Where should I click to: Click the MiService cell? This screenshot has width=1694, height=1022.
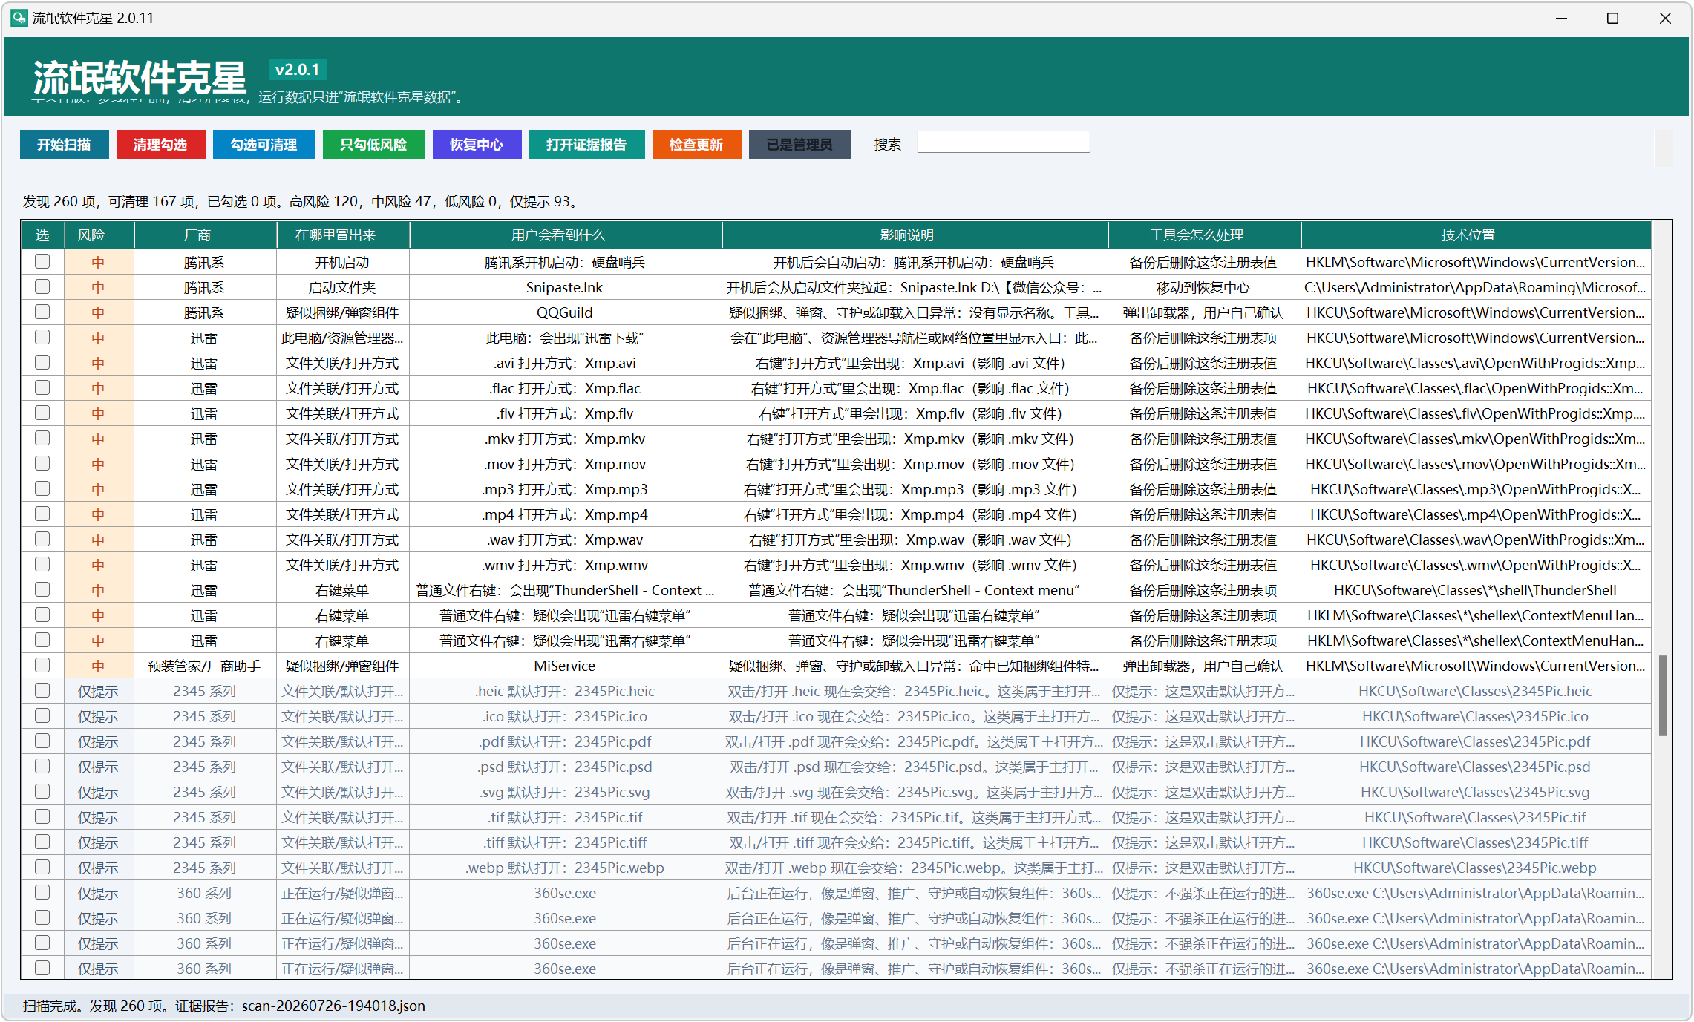(x=565, y=666)
